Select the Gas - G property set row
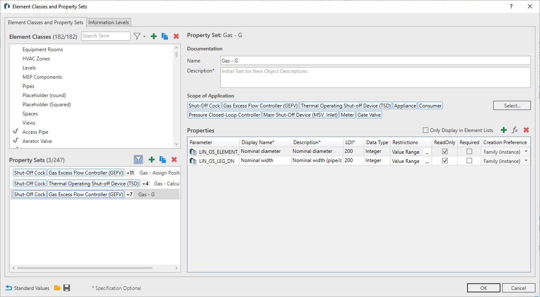 click(x=95, y=194)
